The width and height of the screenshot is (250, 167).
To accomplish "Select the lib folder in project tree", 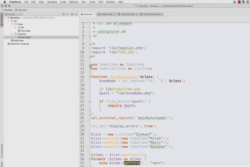I will point(14,21).
